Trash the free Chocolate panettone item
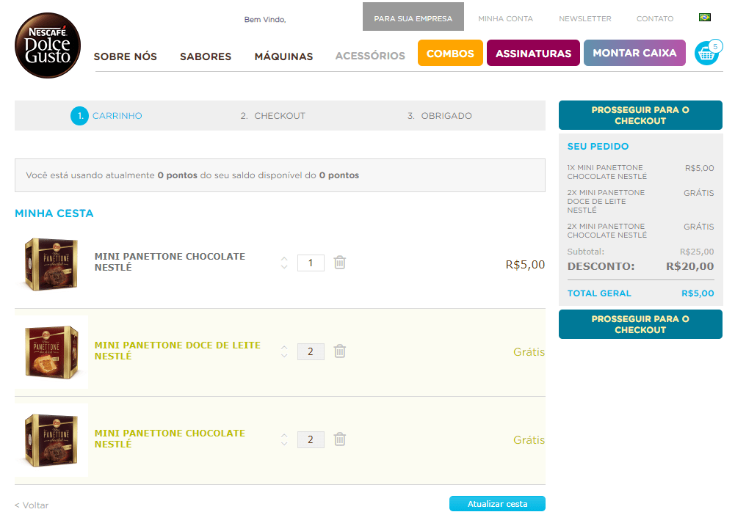This screenshot has height=523, width=735. 339,439
